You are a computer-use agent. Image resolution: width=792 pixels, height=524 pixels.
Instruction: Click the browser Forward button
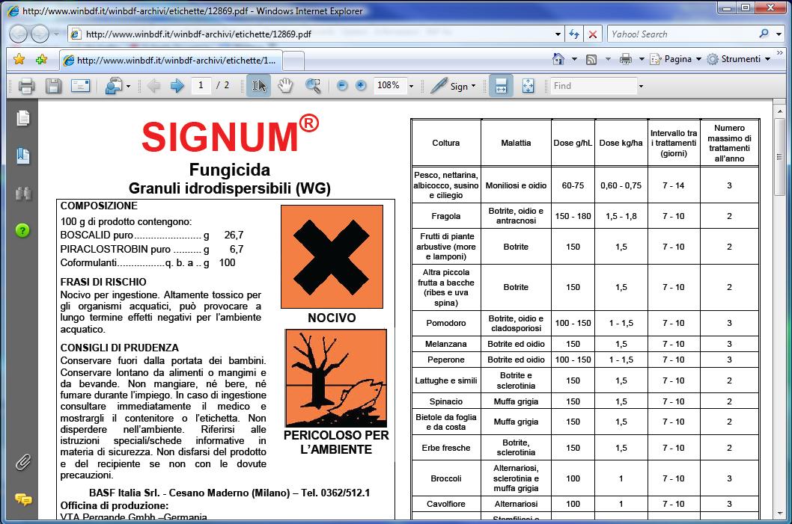(40, 34)
